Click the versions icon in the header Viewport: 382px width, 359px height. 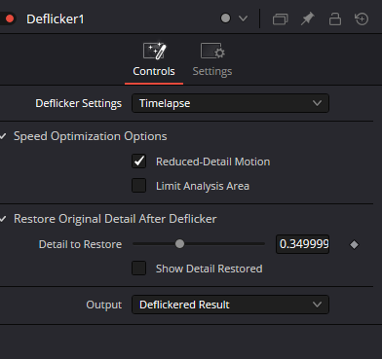pos(280,18)
